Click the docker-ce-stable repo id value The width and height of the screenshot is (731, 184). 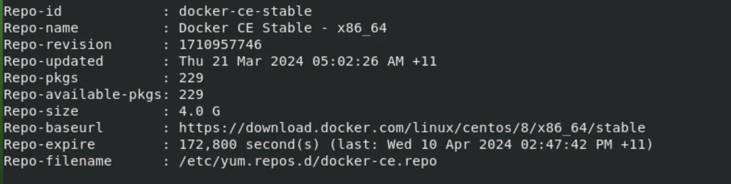click(x=245, y=11)
